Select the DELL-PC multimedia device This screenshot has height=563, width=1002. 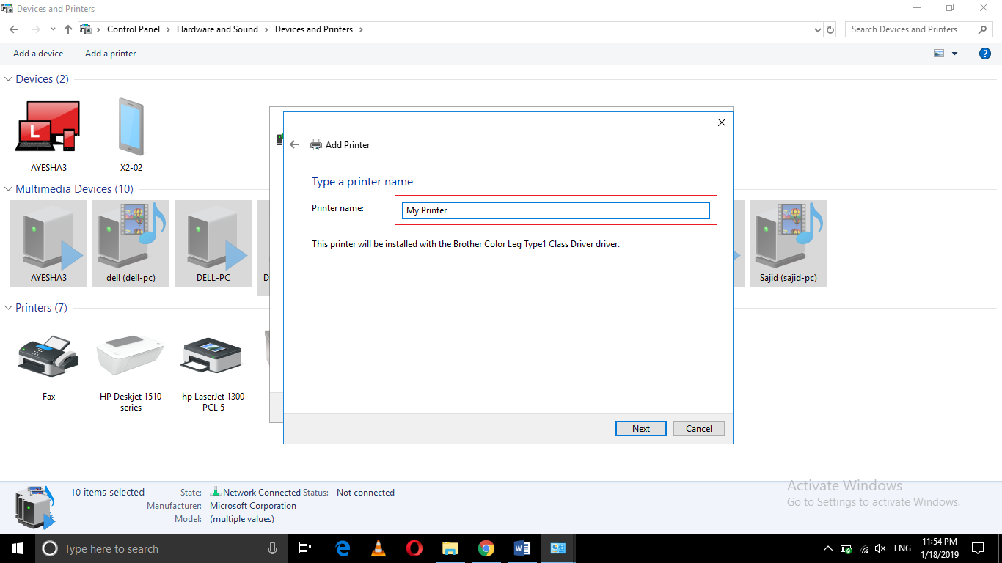coord(213,243)
